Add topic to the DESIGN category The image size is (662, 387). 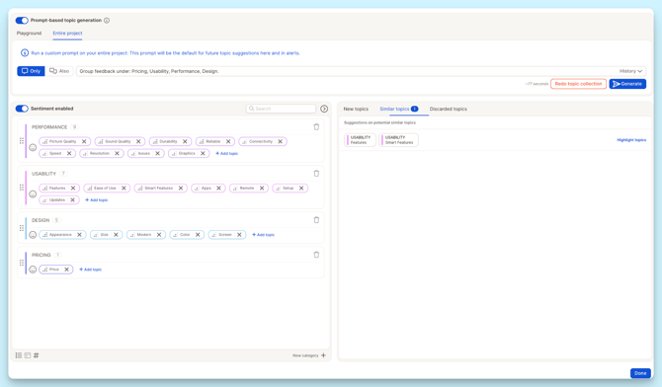click(x=264, y=235)
